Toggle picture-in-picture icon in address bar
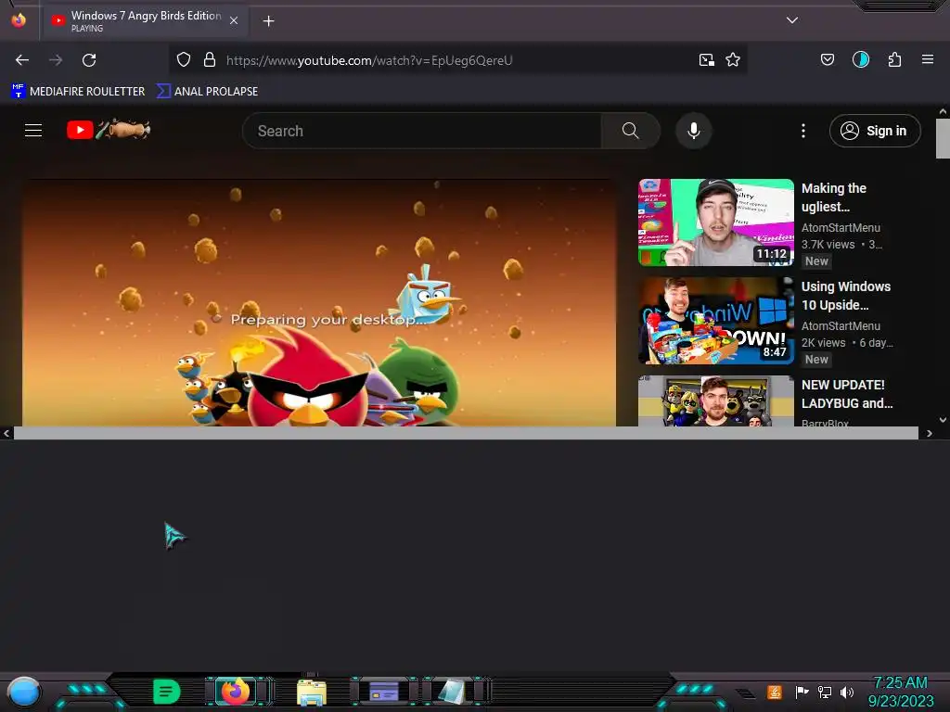Viewport: 950px width, 712px height. pyautogui.click(x=706, y=60)
